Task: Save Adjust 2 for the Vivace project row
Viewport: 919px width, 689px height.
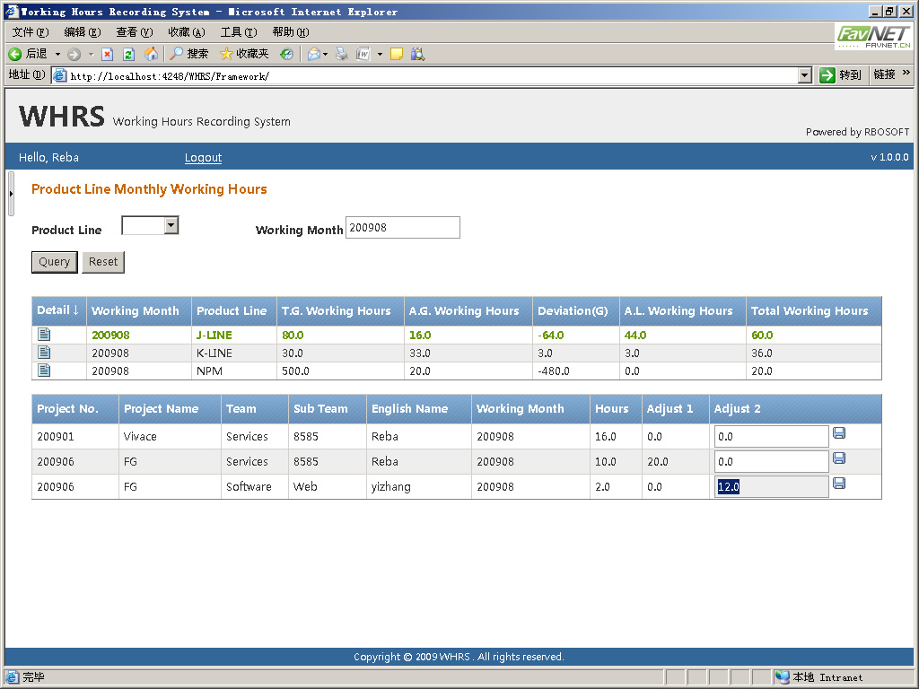Action: (839, 433)
